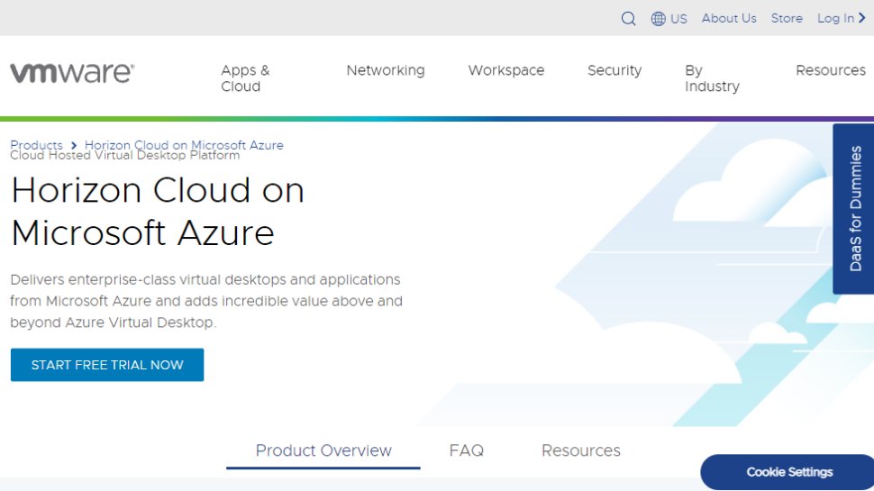Click the globe region icon

pos(659,19)
